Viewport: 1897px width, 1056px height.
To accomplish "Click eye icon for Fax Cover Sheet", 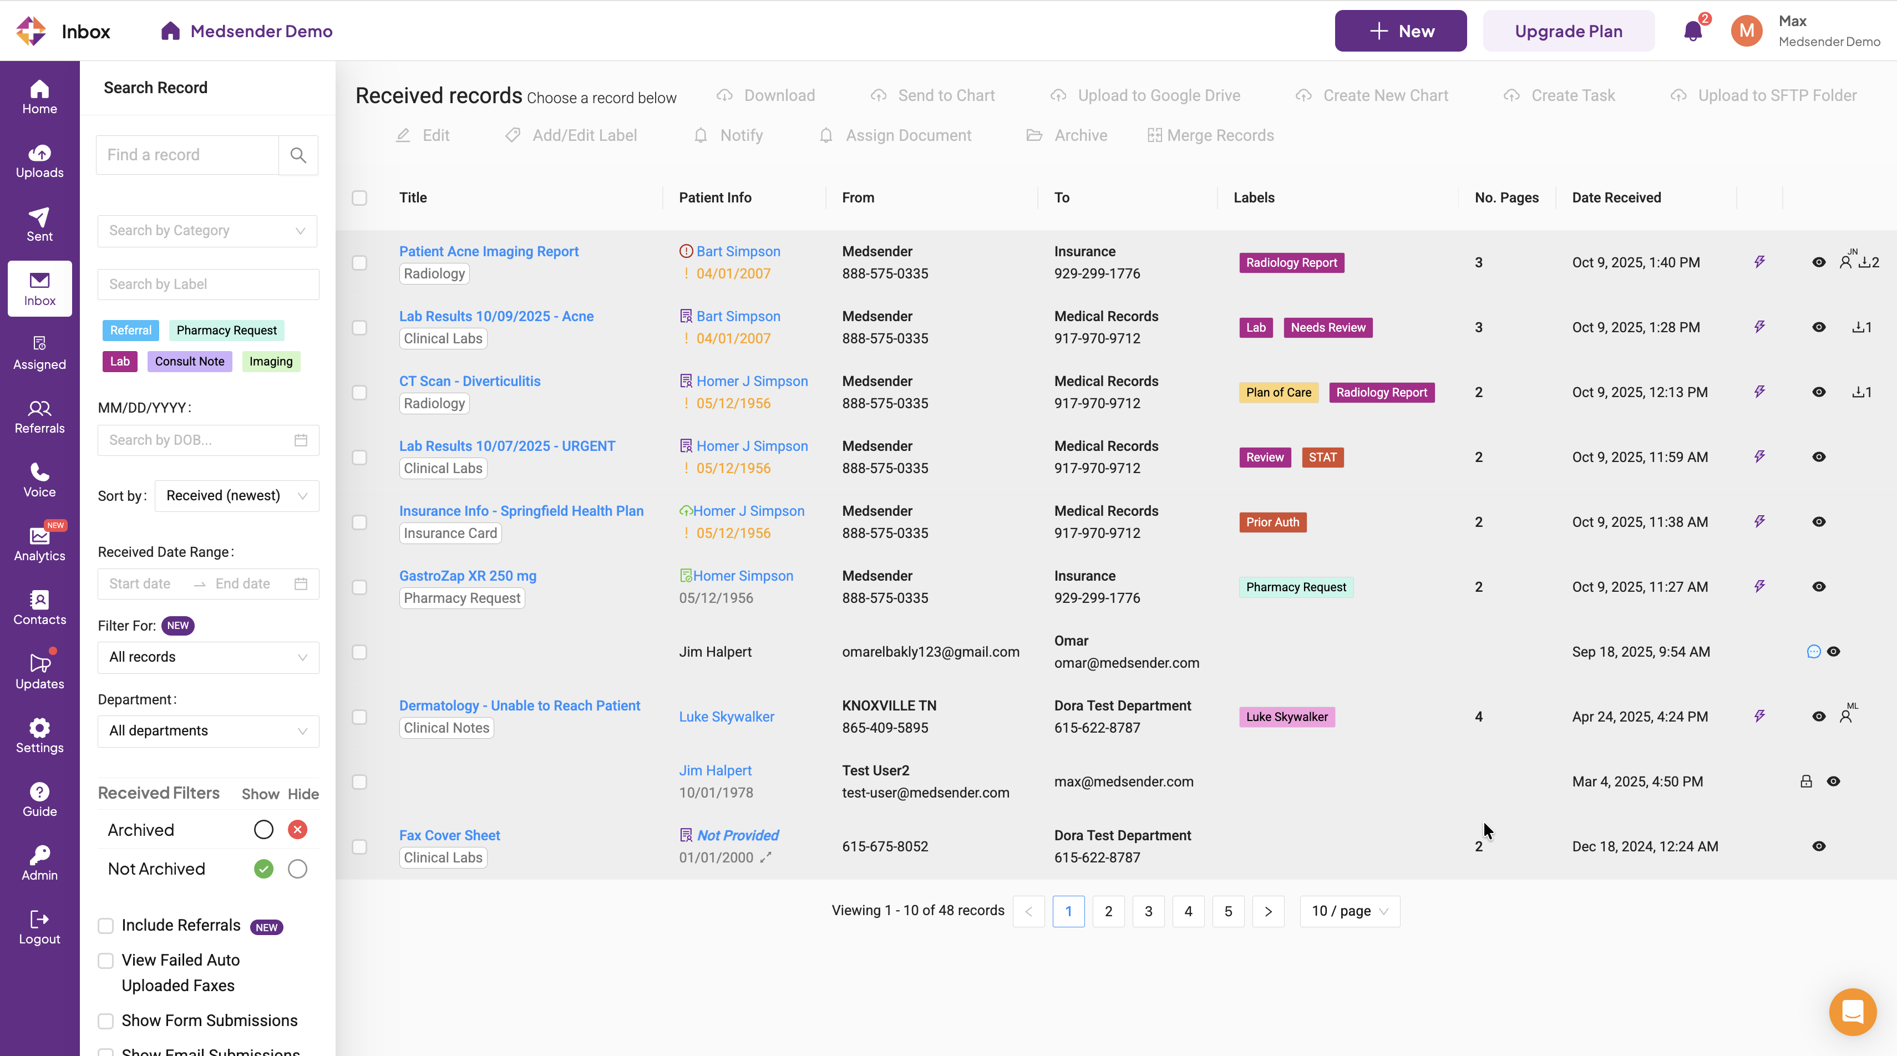I will [1818, 846].
